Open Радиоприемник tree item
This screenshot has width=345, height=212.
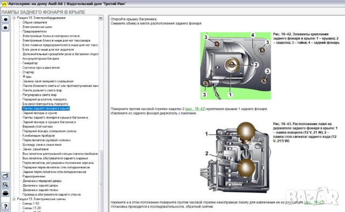[x=33, y=176]
